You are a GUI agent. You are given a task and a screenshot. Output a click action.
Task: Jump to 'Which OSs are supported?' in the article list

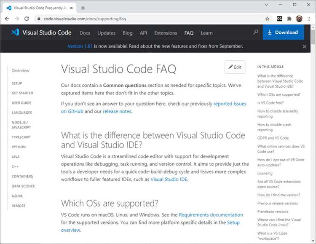coord(279,94)
